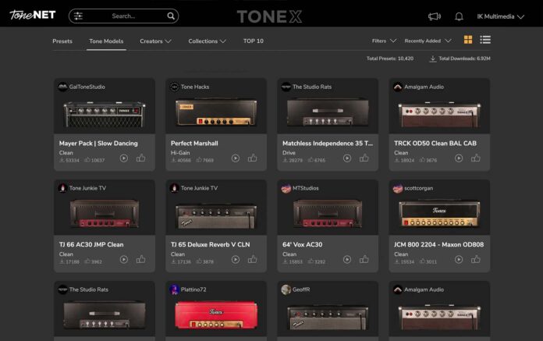This screenshot has width=543, height=341.
Task: Open Perfect Marshall amp thumbnail
Action: pyautogui.click(x=216, y=112)
